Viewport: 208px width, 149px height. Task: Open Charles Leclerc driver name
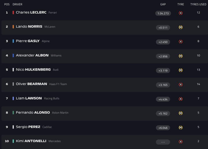31,12
